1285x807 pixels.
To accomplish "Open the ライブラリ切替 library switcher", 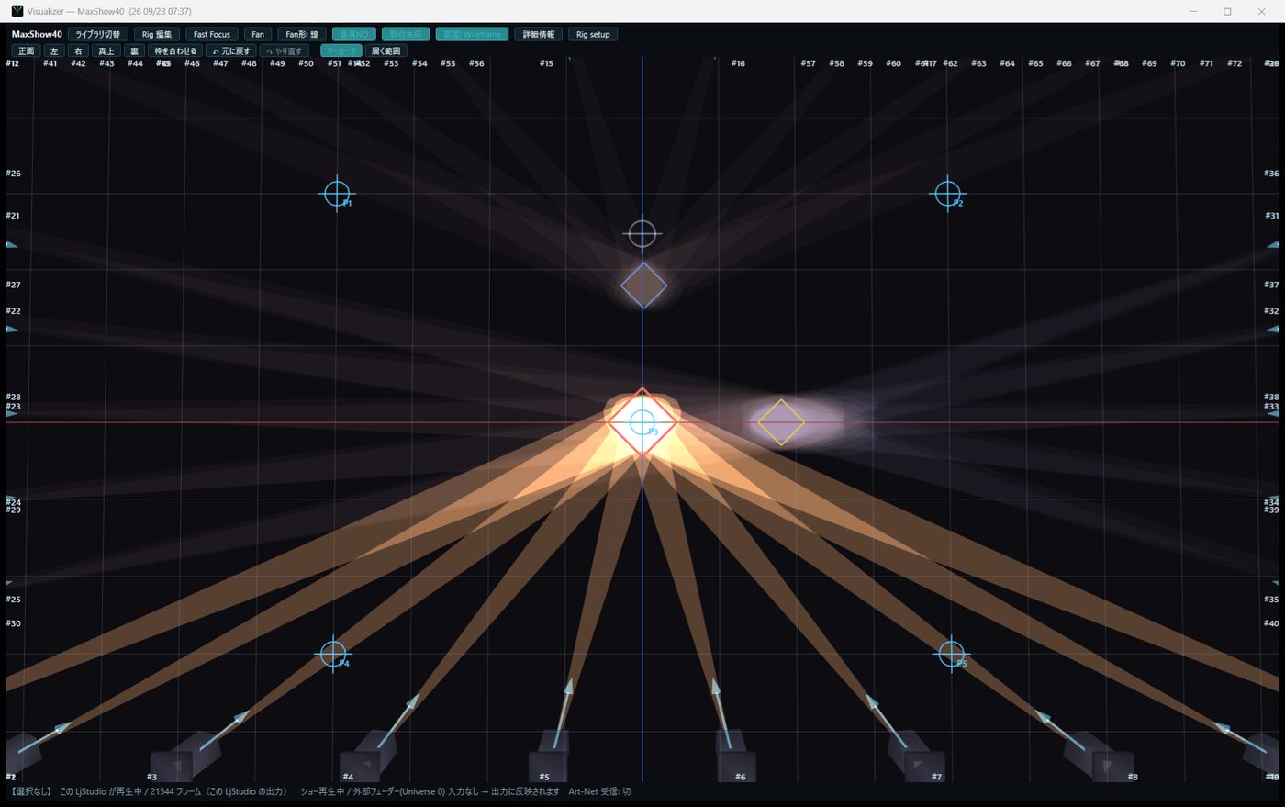I will click(x=97, y=34).
